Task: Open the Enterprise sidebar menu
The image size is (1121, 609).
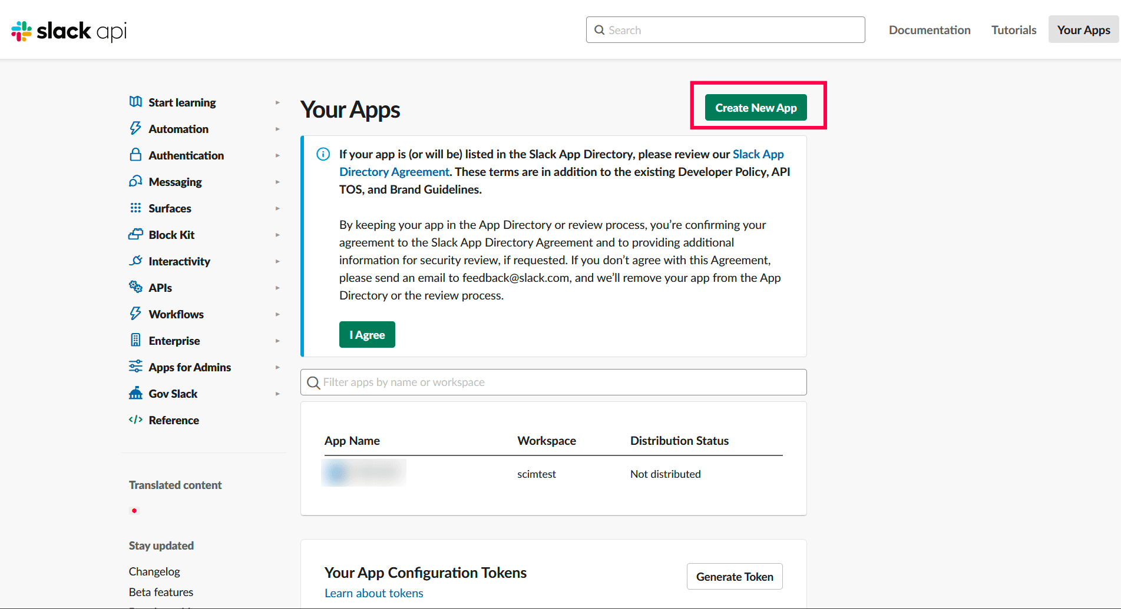Action: tap(174, 341)
